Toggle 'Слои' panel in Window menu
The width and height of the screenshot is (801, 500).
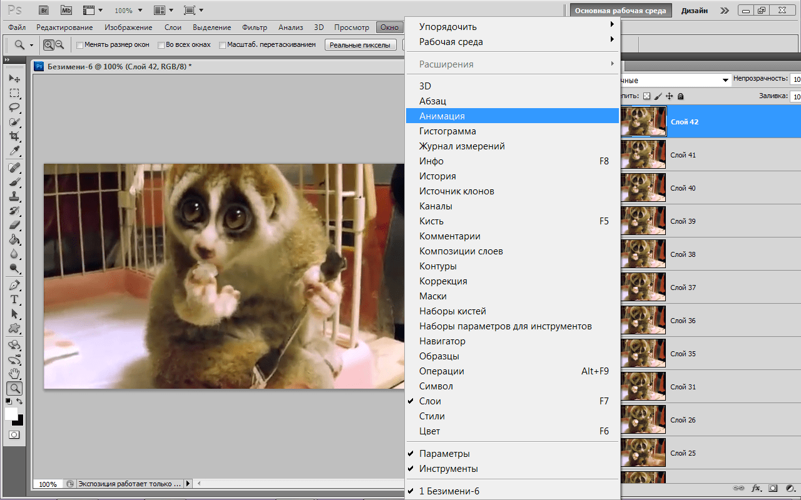513,401
